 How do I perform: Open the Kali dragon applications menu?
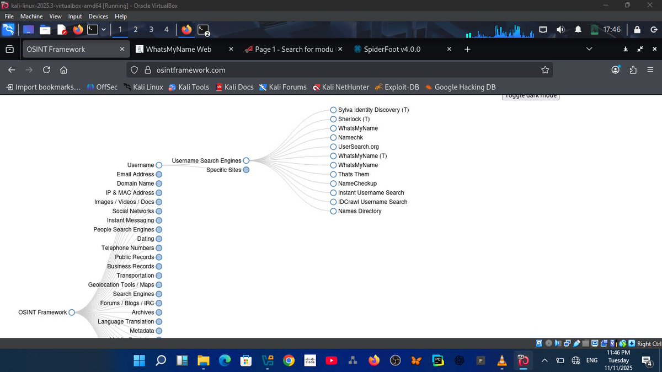click(x=9, y=29)
